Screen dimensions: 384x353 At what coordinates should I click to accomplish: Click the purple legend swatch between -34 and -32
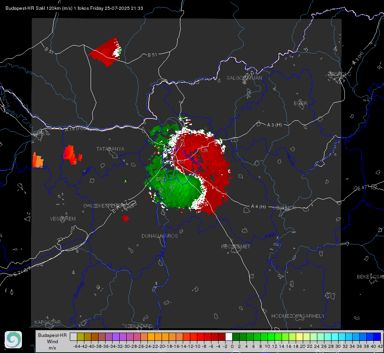click(116, 337)
